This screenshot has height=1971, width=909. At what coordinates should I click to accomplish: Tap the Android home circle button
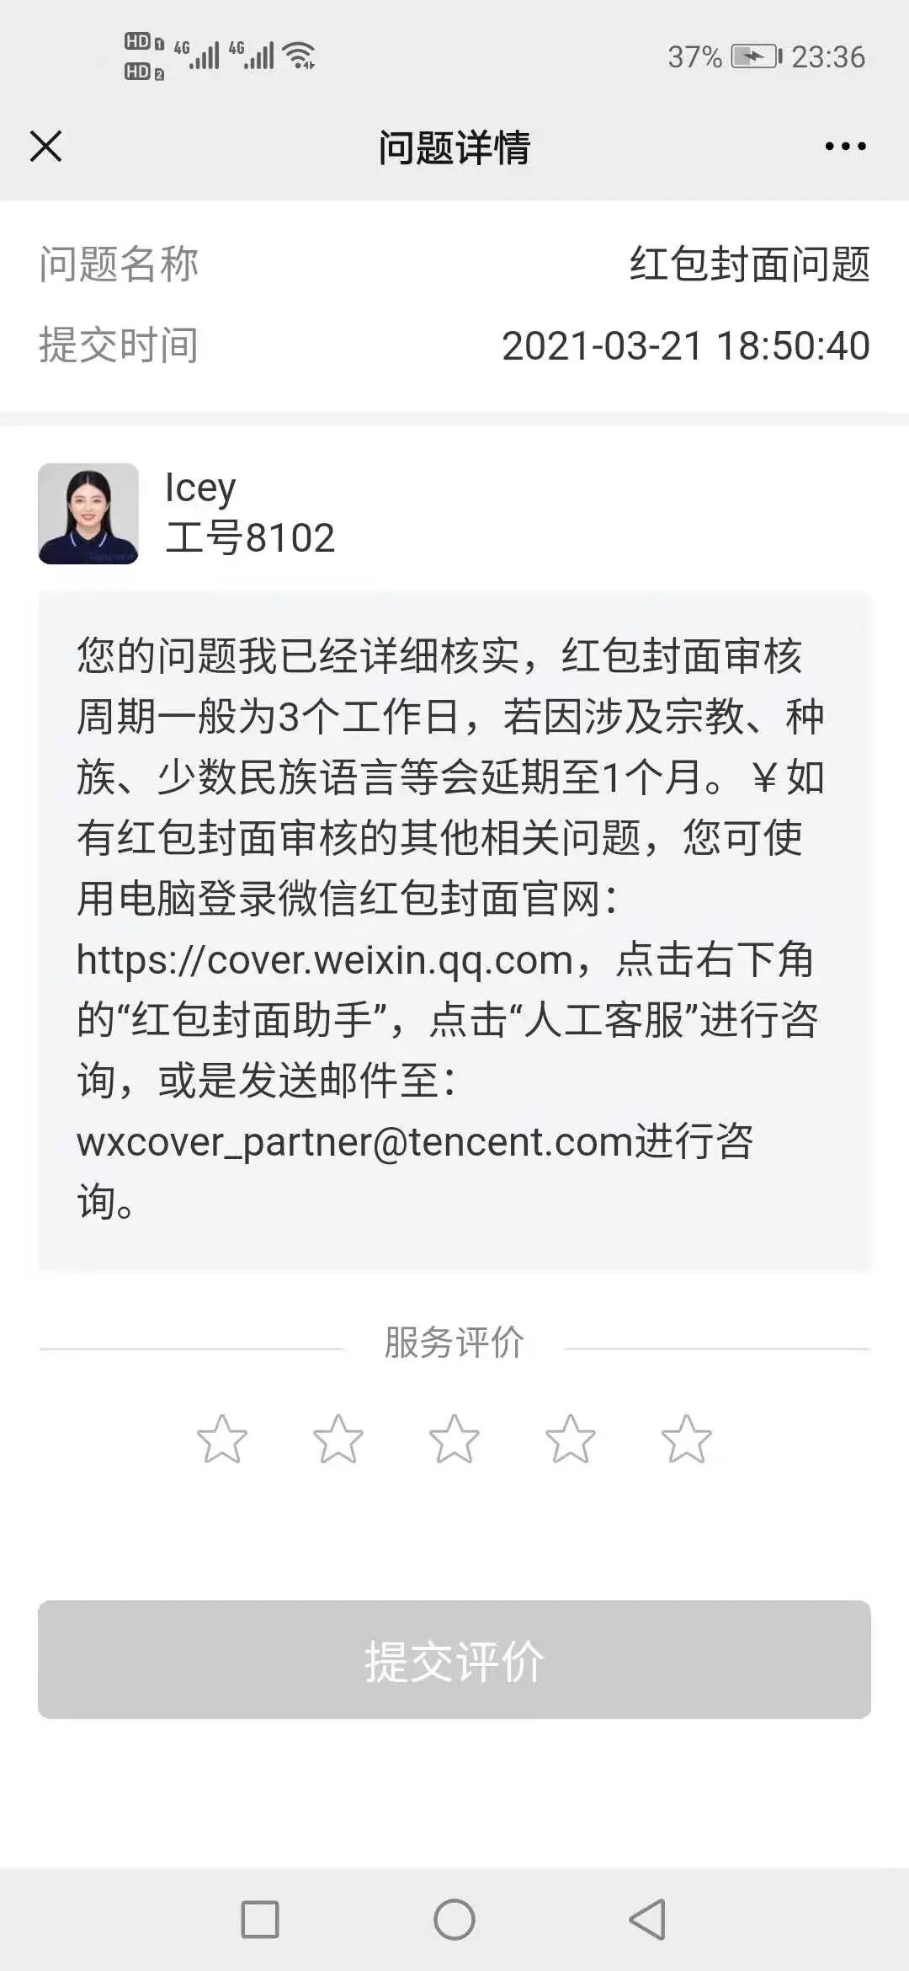click(x=454, y=1920)
